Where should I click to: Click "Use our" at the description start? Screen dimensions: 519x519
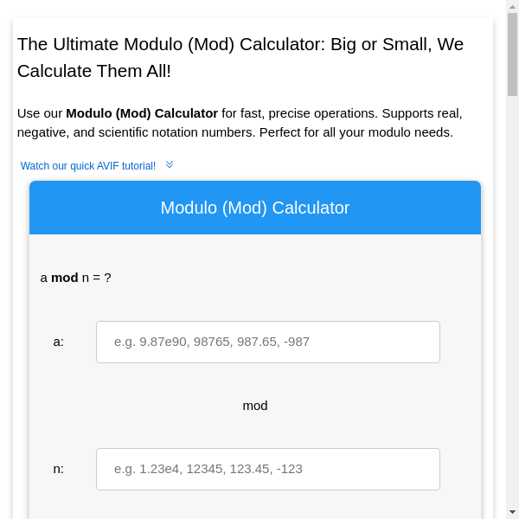[x=40, y=113]
